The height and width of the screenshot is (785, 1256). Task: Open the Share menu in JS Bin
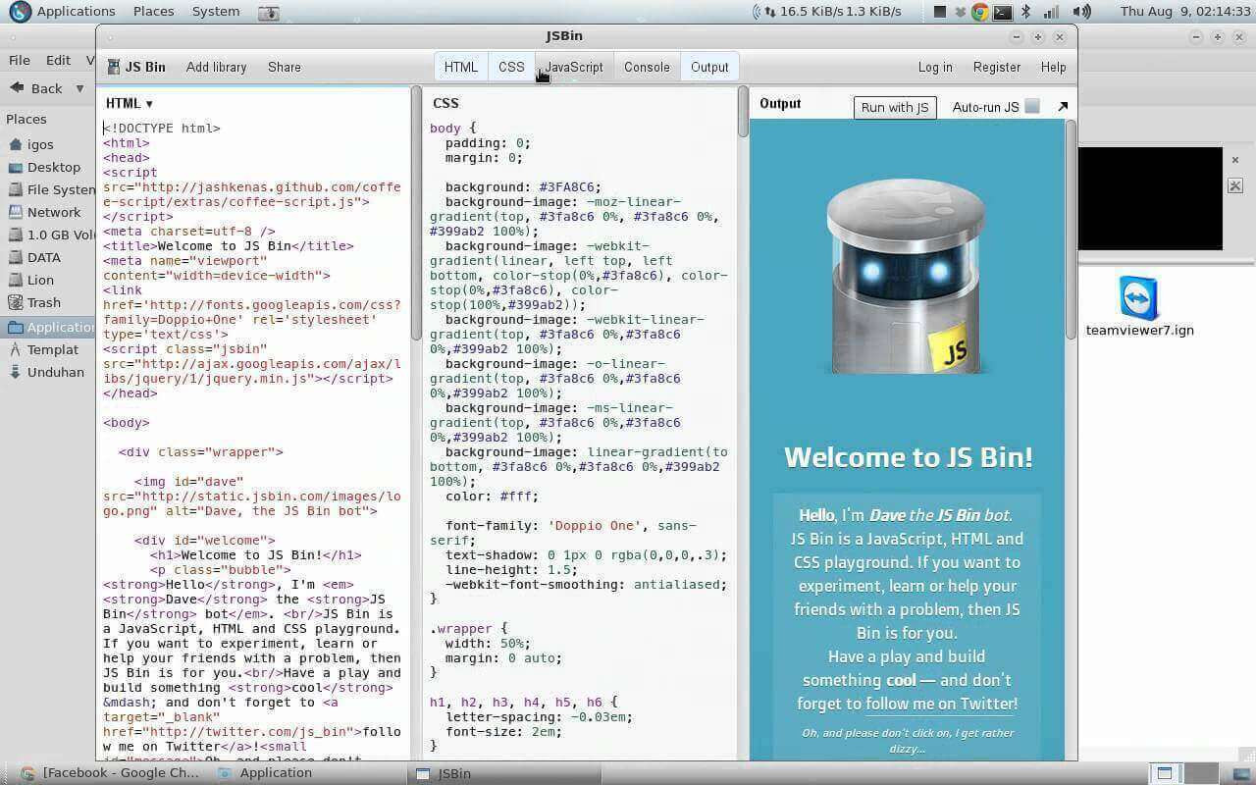(284, 67)
